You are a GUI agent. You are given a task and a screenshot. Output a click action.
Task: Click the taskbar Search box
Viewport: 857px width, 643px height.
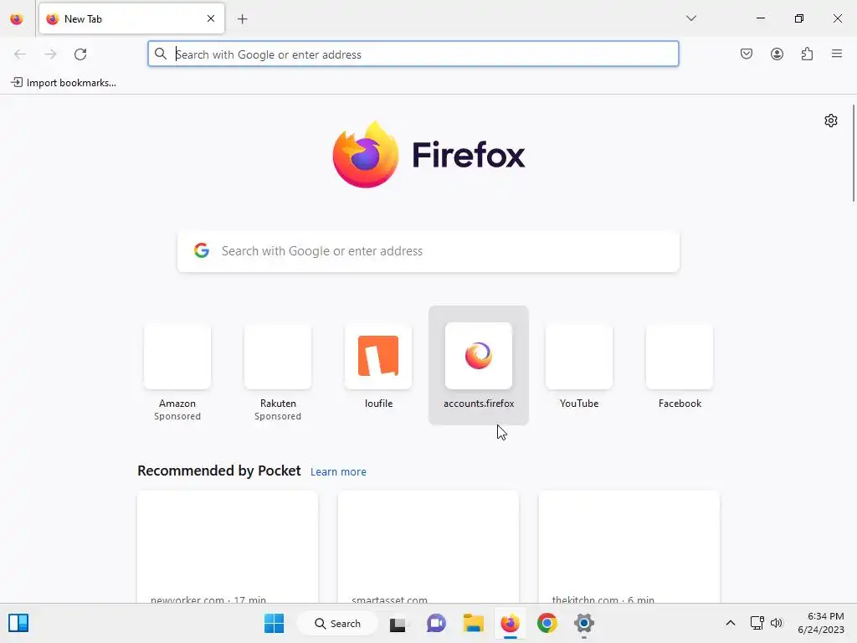(337, 623)
